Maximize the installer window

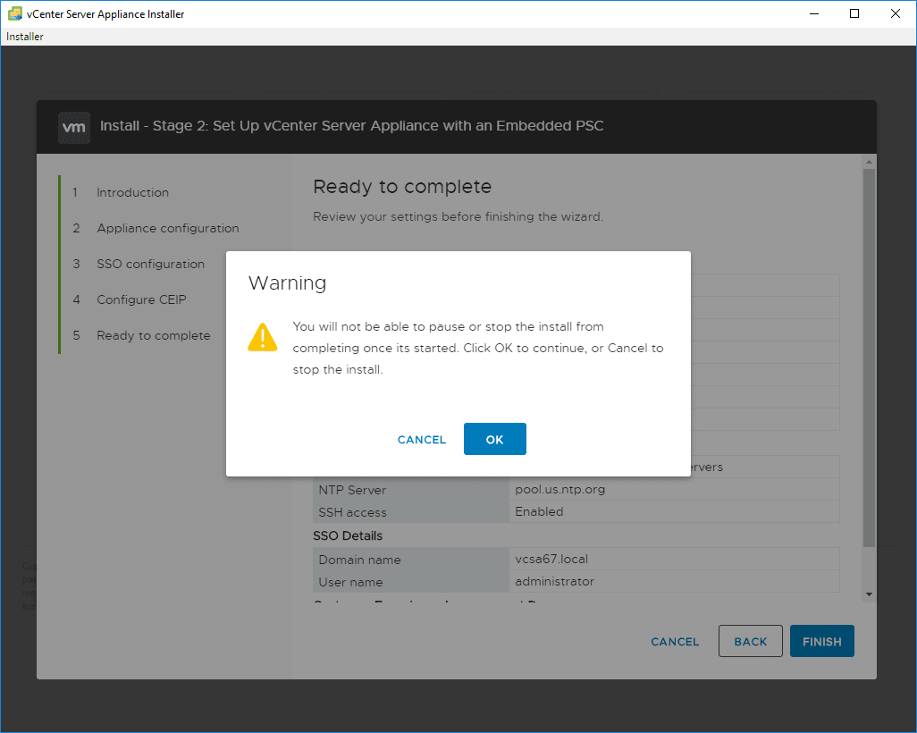click(854, 13)
